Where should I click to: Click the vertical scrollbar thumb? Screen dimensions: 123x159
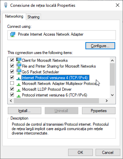pyautogui.click(x=112, y=74)
